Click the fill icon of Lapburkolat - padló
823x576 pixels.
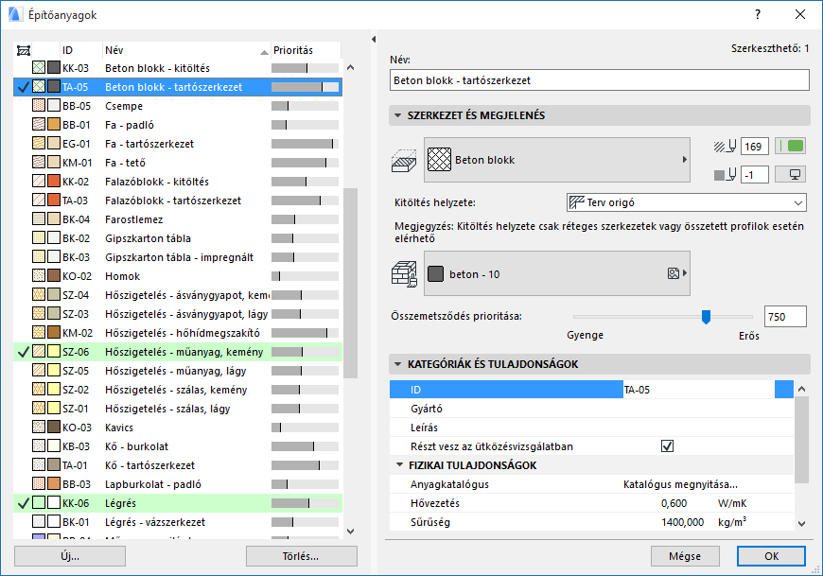pos(39,483)
